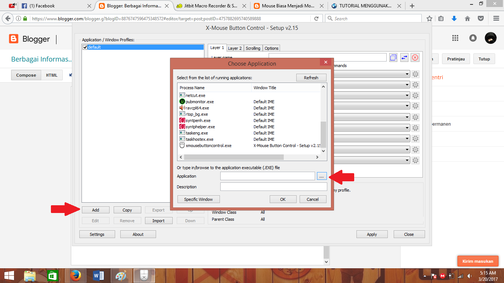
Task: Open the second command dropdown on the right panel
Action: point(407,84)
